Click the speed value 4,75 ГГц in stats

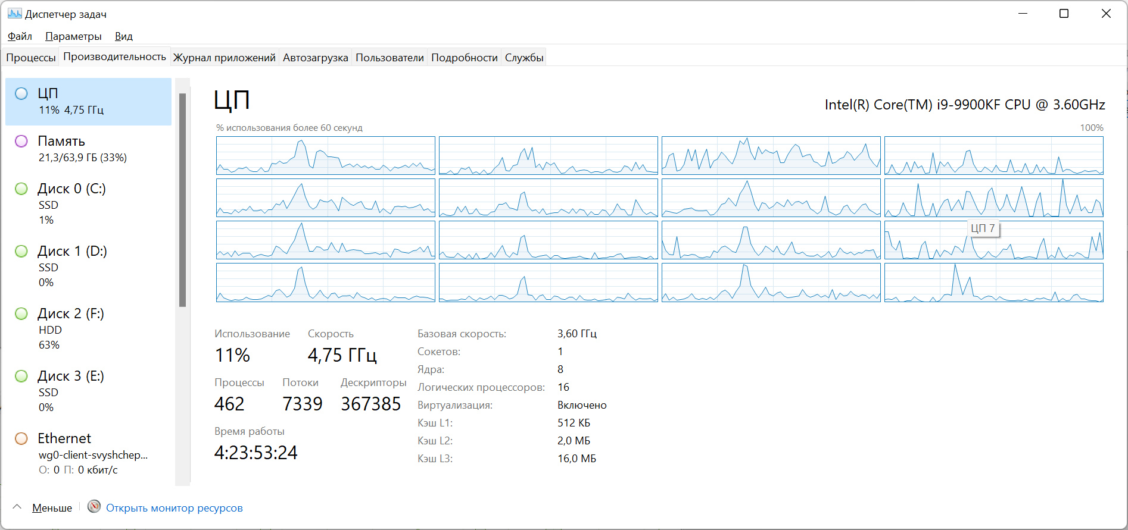[342, 355]
